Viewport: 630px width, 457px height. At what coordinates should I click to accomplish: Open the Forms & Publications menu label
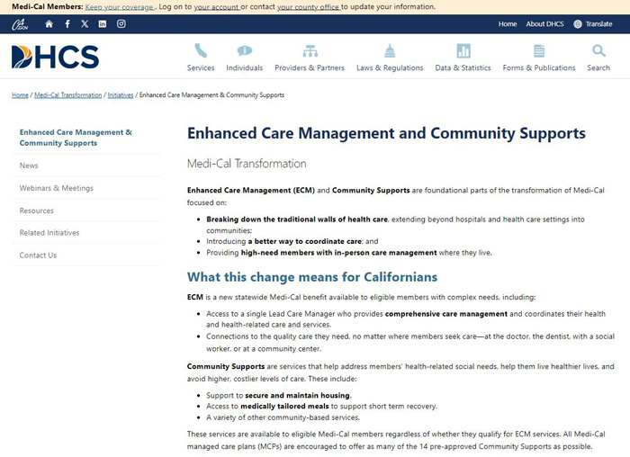[539, 67]
